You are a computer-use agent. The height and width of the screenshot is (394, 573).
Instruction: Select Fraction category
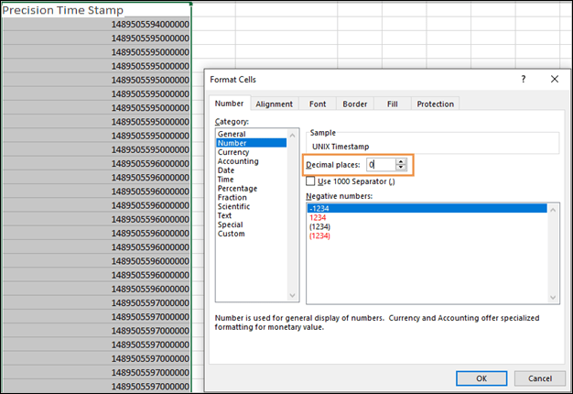[252, 197]
